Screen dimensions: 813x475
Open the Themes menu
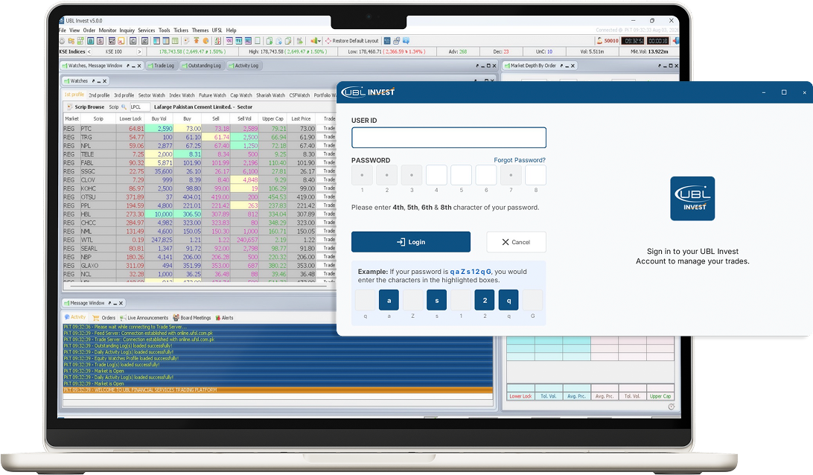[x=200, y=31]
